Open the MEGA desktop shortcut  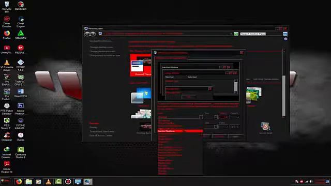tap(21, 50)
